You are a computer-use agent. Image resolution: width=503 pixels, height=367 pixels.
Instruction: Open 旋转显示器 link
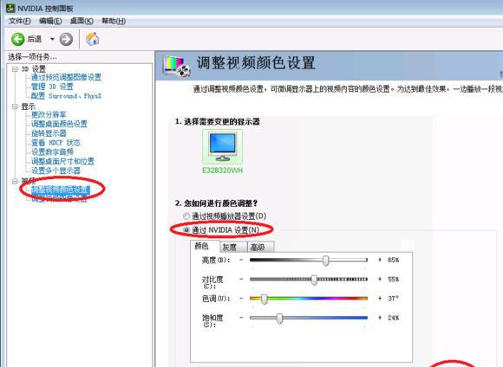pos(49,133)
